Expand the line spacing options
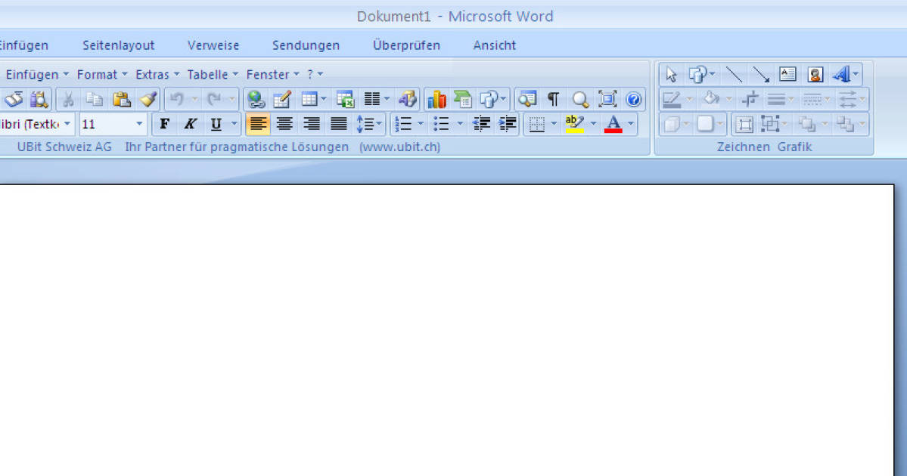The image size is (907, 476). tap(378, 124)
